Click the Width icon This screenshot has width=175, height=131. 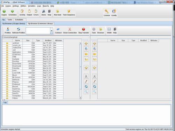(x=109, y=29)
